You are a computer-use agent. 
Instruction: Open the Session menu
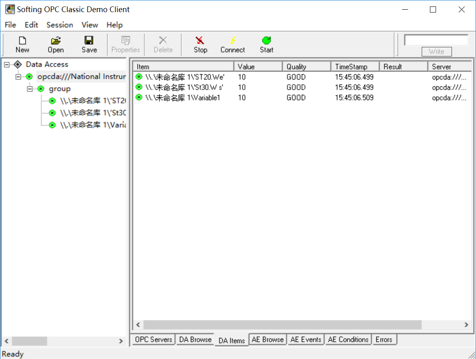coord(59,25)
